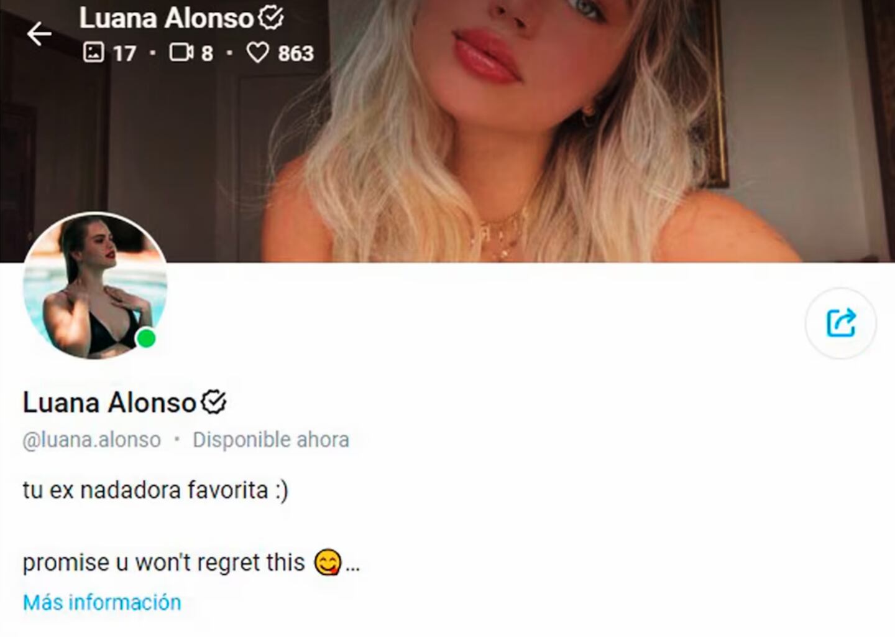This screenshot has height=637, width=895.
Task: Expand the truncated bio ellipsis
Action: pyautogui.click(x=352, y=566)
